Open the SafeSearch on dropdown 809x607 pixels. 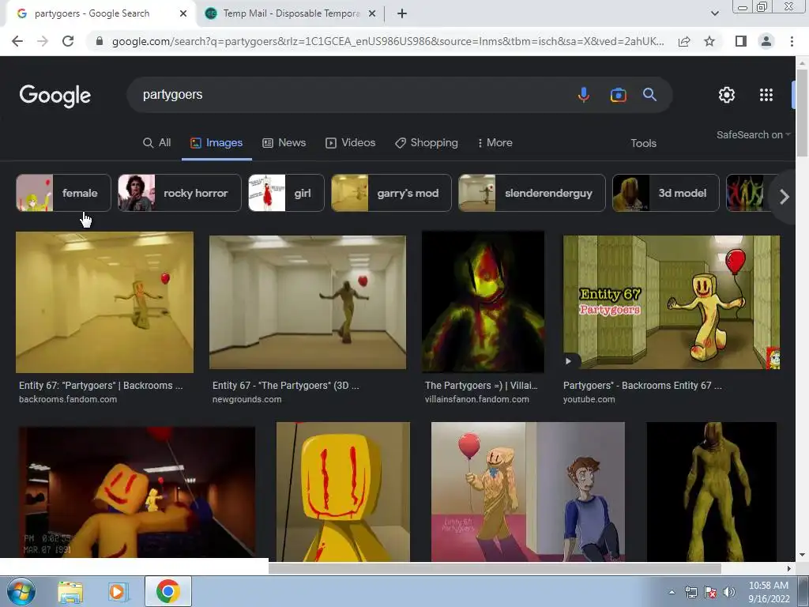pos(753,134)
